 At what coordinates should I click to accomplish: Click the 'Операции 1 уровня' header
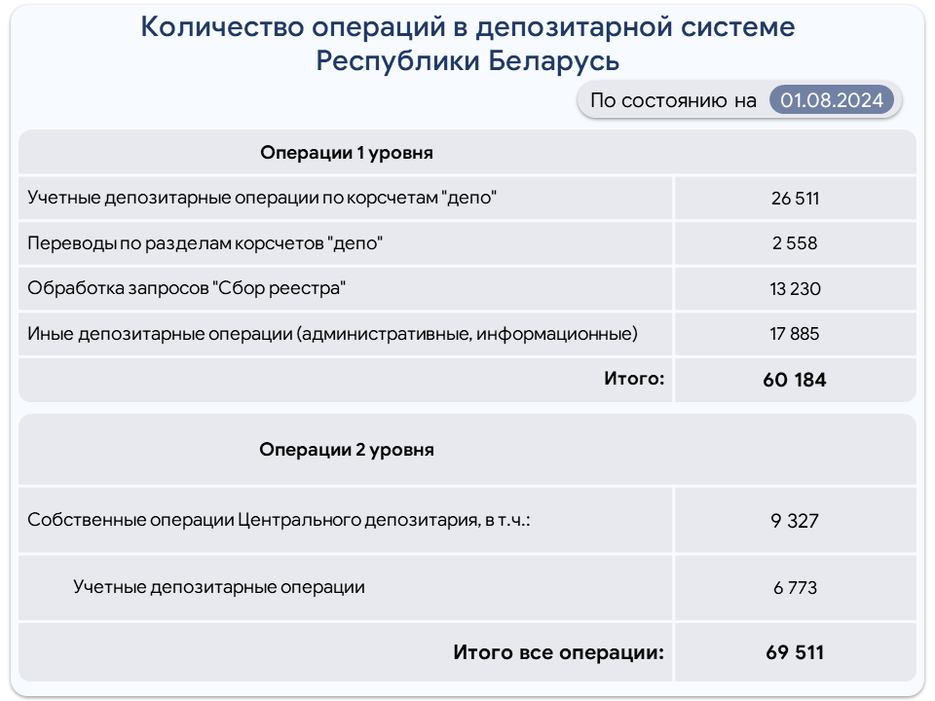tap(347, 153)
